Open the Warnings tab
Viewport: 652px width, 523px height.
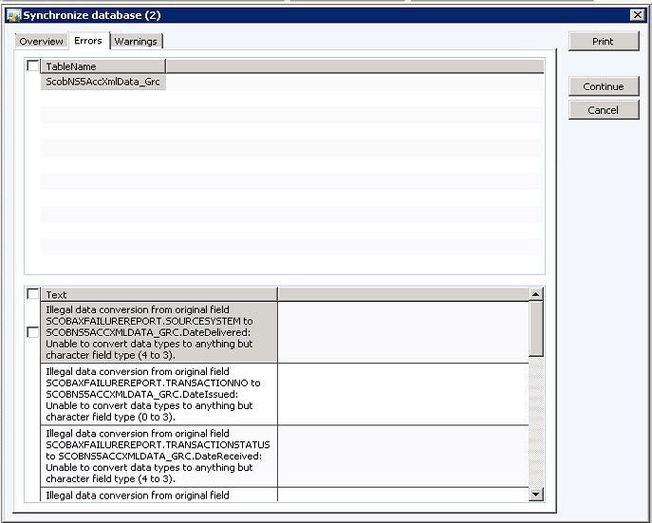point(136,41)
